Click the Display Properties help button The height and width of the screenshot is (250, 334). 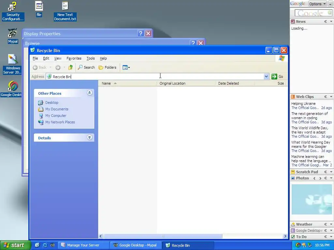141,34
